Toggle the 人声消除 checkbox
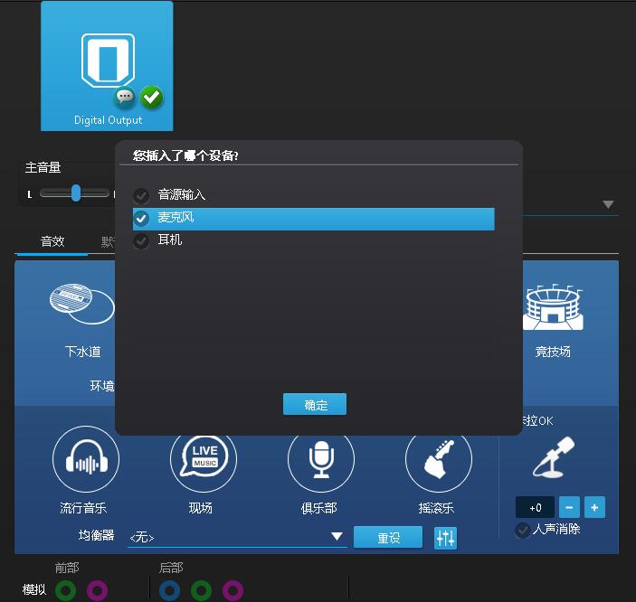This screenshot has width=636, height=602. (x=522, y=530)
